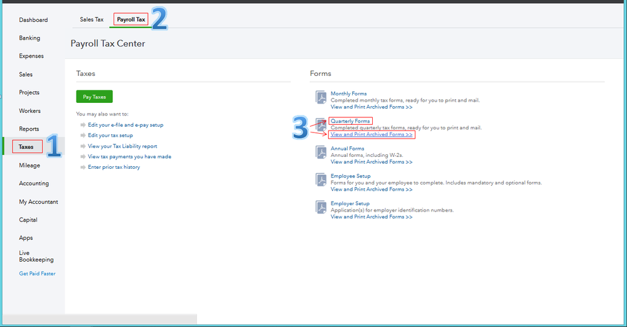The height and width of the screenshot is (327, 627).
Task: Open the Dashboard section in sidebar
Action: click(33, 20)
